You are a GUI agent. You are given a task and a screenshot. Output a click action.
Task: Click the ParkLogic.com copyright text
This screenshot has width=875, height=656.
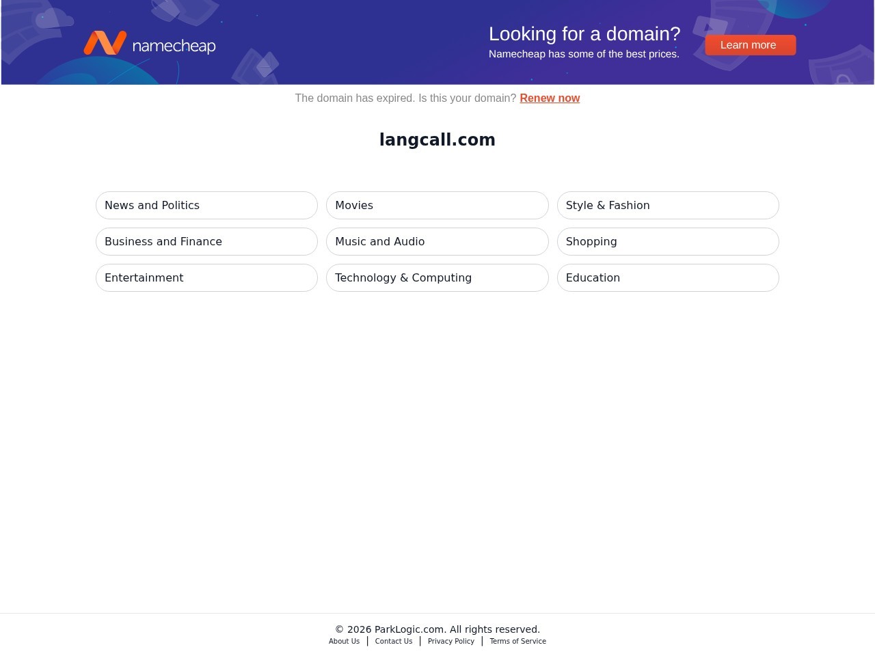(x=437, y=629)
